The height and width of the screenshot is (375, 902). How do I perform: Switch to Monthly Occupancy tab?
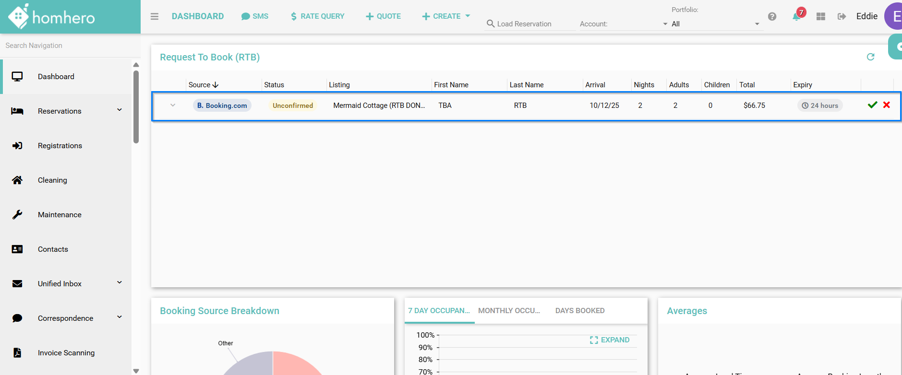tap(509, 311)
